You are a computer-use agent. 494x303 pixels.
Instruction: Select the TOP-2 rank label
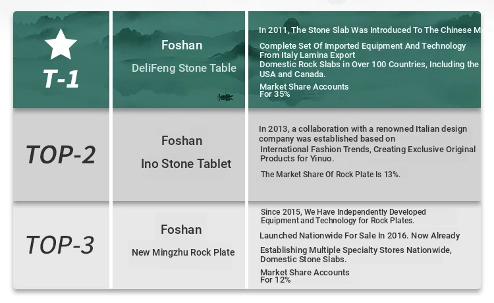pyautogui.click(x=61, y=154)
